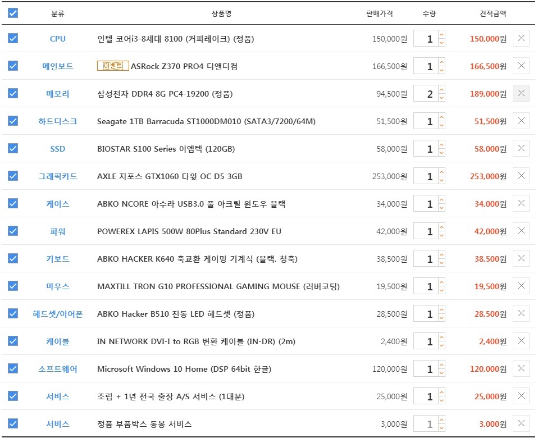Image resolution: width=538 pixels, height=438 pixels.
Task: Remove the SSD BIOSTAR item
Action: pos(521,148)
